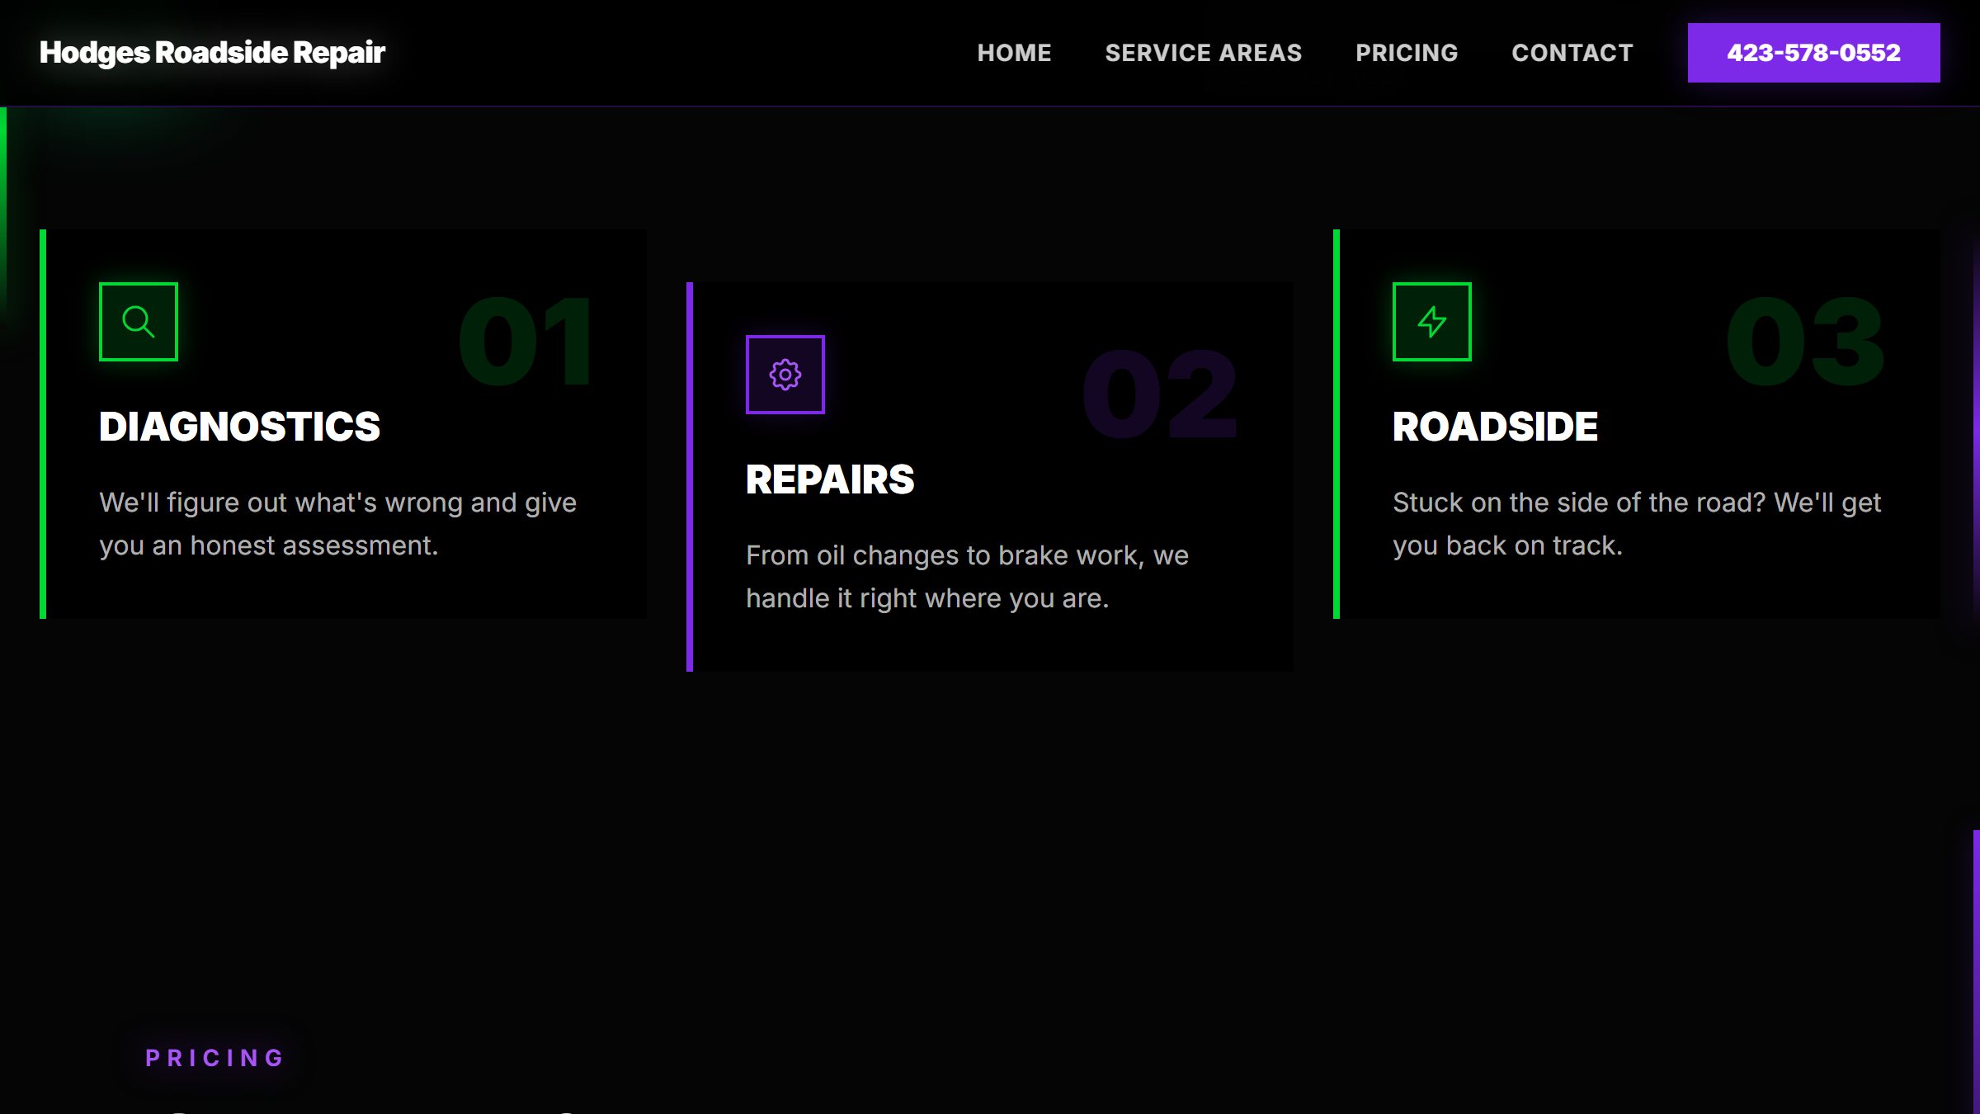Click the DIAGNOSTICS card heading
The image size is (1980, 1114).
240,427
